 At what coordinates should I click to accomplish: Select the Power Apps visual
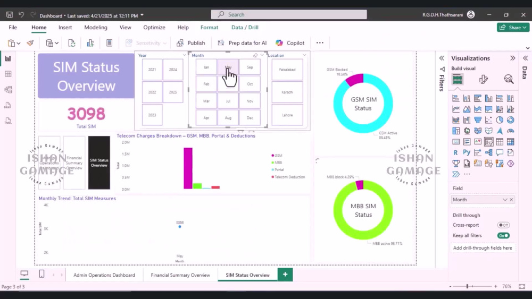(x=510, y=164)
